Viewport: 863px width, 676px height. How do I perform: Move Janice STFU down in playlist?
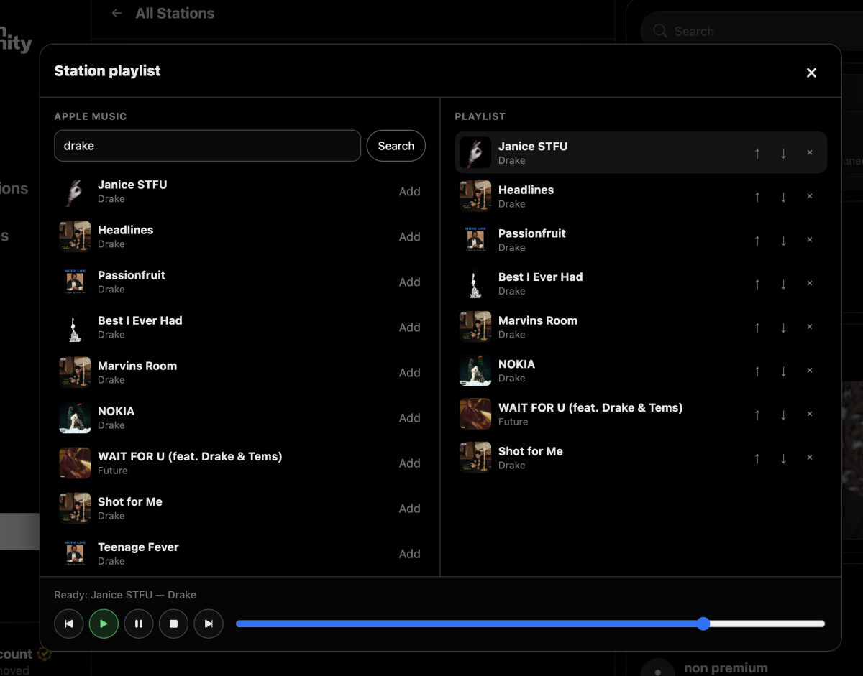pos(783,153)
